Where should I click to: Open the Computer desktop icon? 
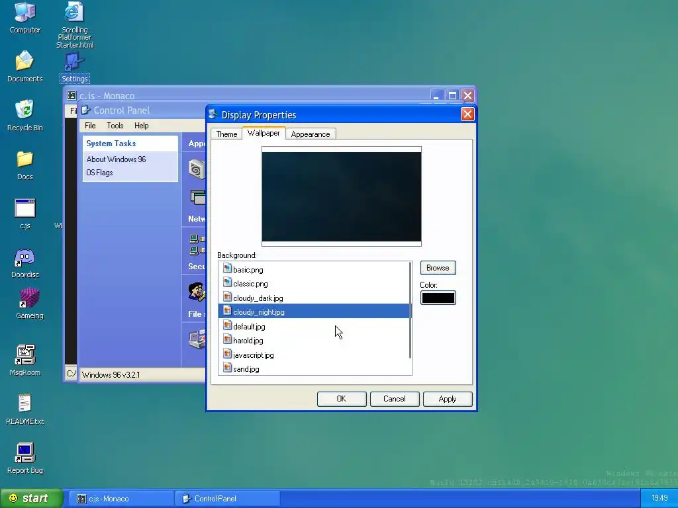[25, 17]
